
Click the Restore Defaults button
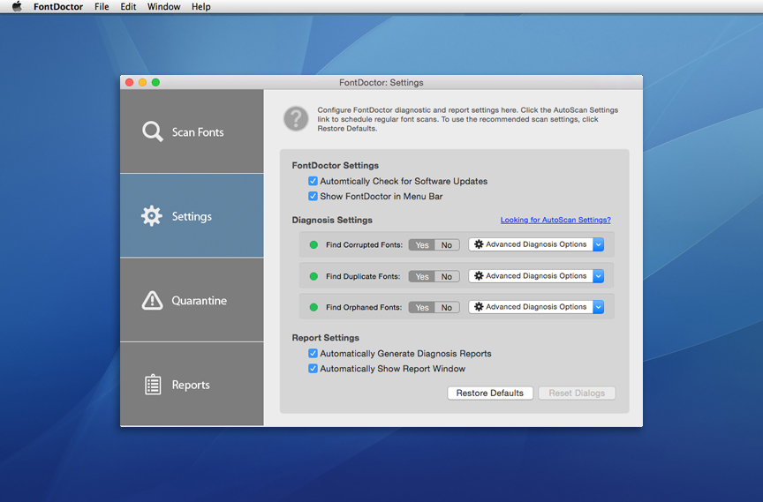point(490,393)
